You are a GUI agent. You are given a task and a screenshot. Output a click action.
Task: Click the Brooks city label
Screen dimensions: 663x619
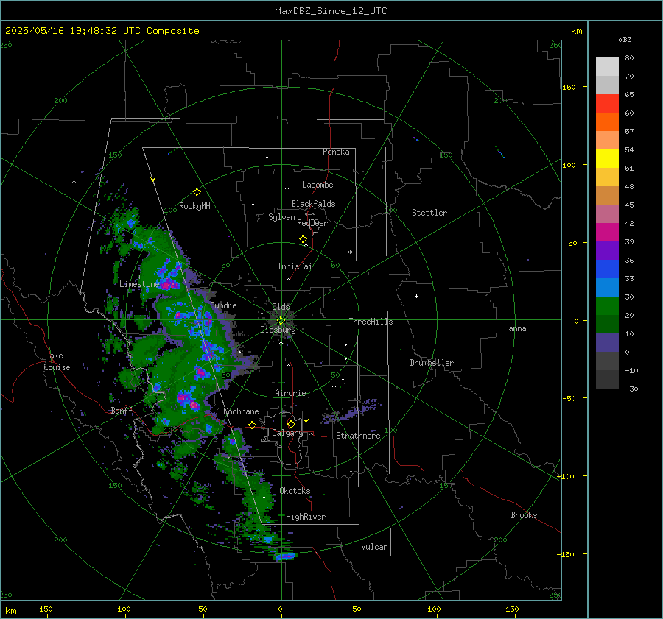(x=524, y=515)
